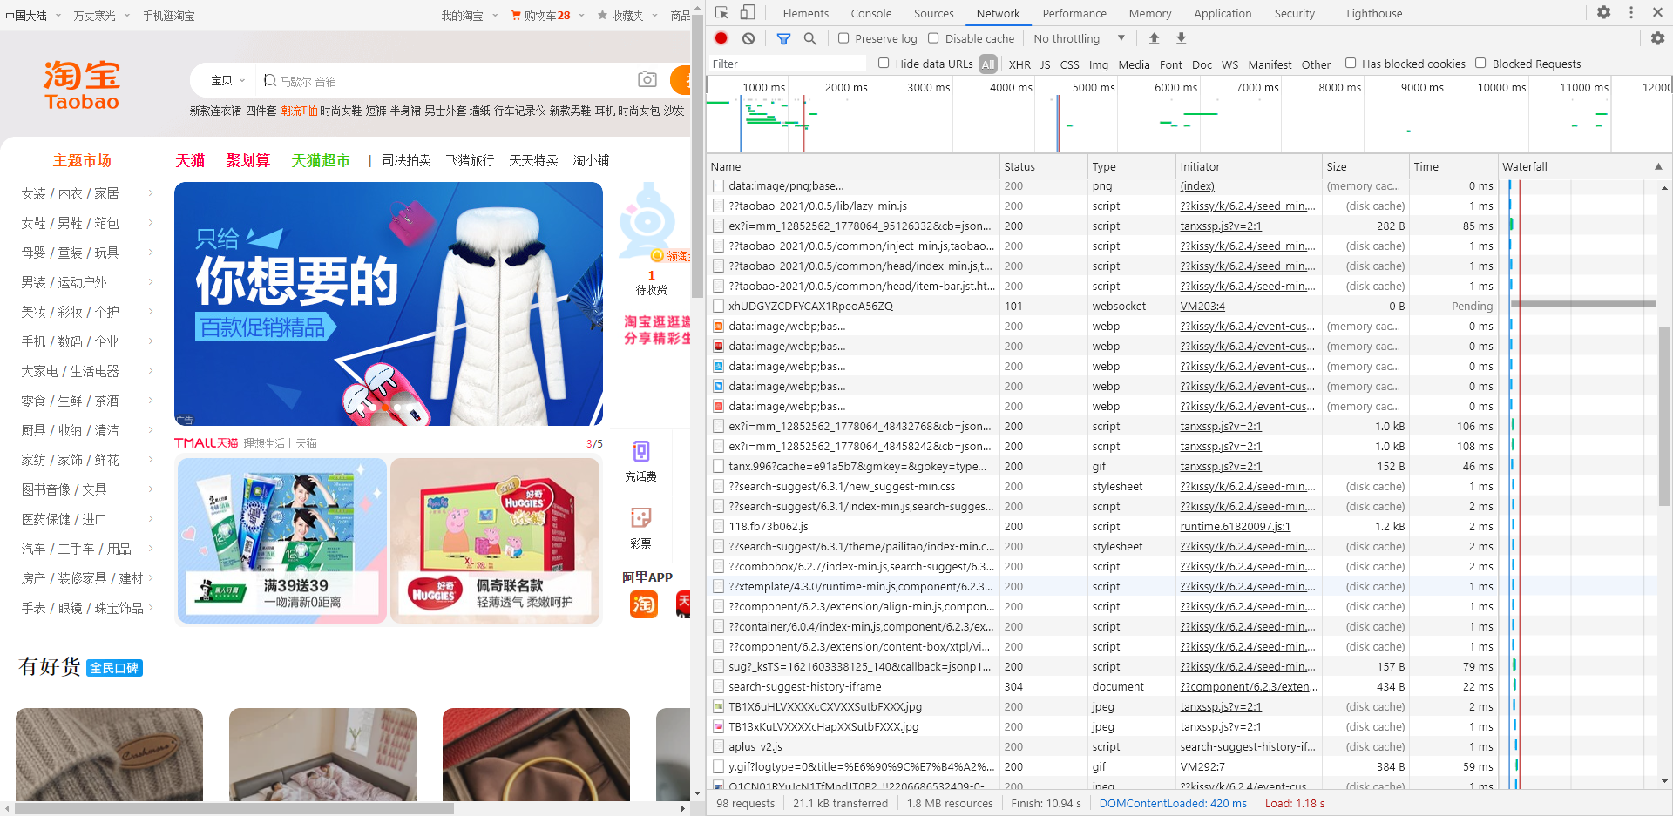The image size is (1673, 816).
Task: Click the page horizontal scrollbar thumb
Action: [x=234, y=808]
